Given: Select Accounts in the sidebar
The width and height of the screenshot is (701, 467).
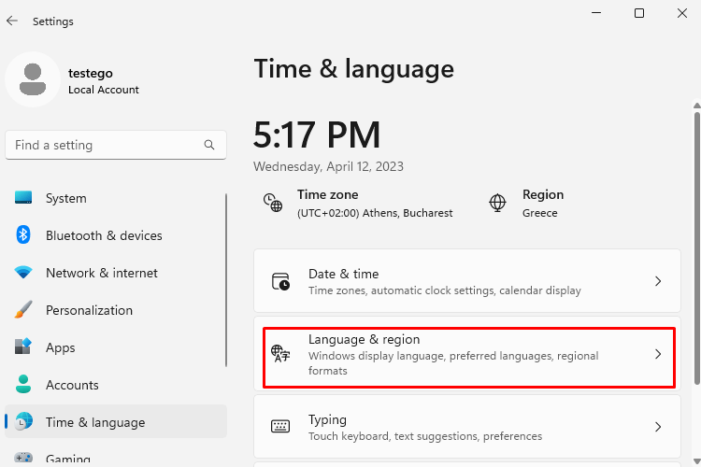Looking at the screenshot, I should (x=115, y=385).
